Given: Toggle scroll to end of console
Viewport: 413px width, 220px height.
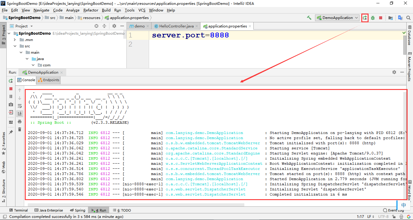Looking at the screenshot, I should point(20,114).
